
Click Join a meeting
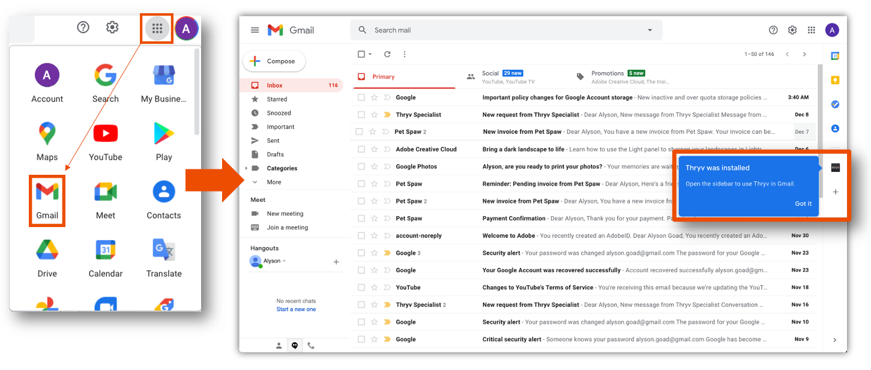pyautogui.click(x=288, y=228)
